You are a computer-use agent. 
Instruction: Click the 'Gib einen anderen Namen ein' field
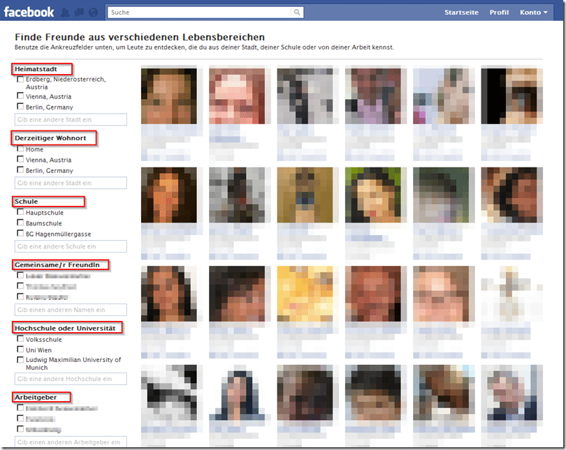pos(71,310)
